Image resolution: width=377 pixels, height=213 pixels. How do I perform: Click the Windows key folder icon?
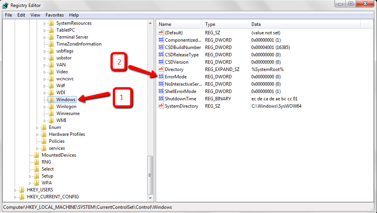pos(51,100)
